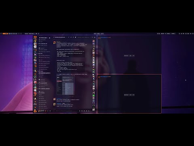Show pinned messages in channel header
This screenshot has height=146, width=194.
(73, 37)
